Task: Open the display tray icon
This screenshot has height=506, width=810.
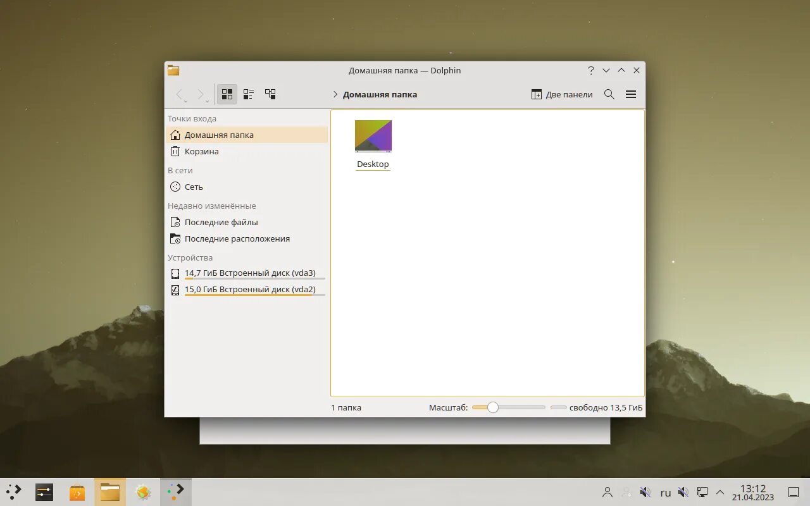Action: click(x=702, y=492)
